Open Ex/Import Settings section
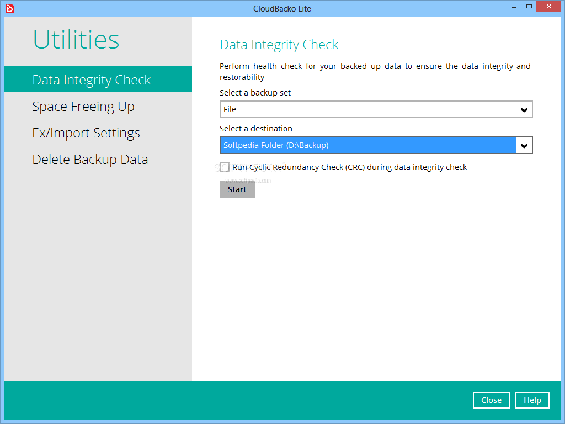This screenshot has height=424, width=565. pyautogui.click(x=86, y=133)
